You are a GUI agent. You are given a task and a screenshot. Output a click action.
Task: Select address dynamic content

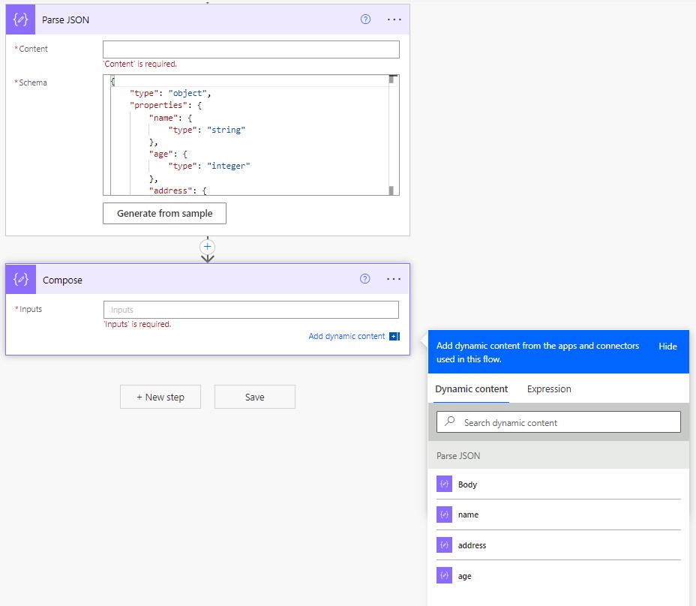coord(559,544)
